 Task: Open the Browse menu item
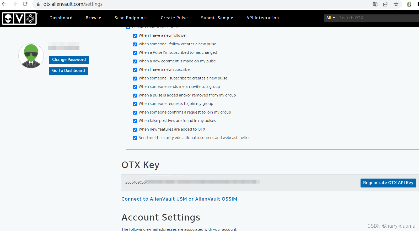pyautogui.click(x=93, y=18)
